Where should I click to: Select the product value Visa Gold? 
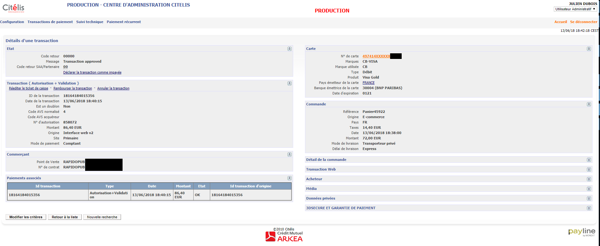[371, 77]
